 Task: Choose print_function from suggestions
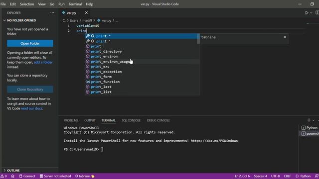pos(142,82)
